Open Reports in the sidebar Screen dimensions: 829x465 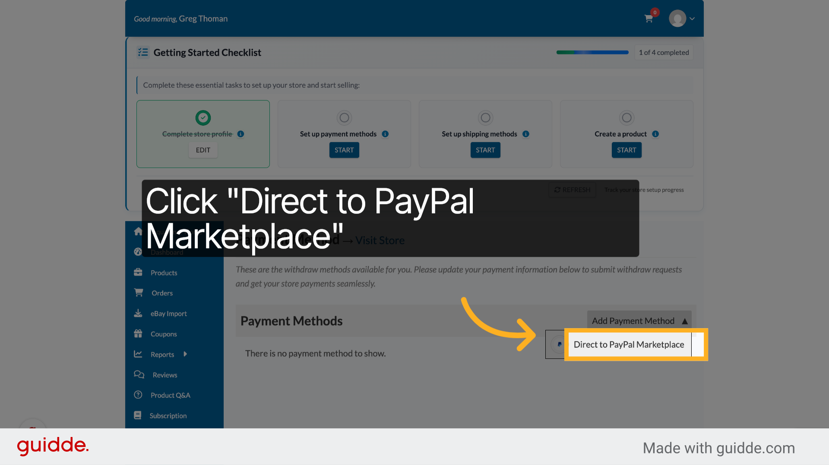[162, 354]
